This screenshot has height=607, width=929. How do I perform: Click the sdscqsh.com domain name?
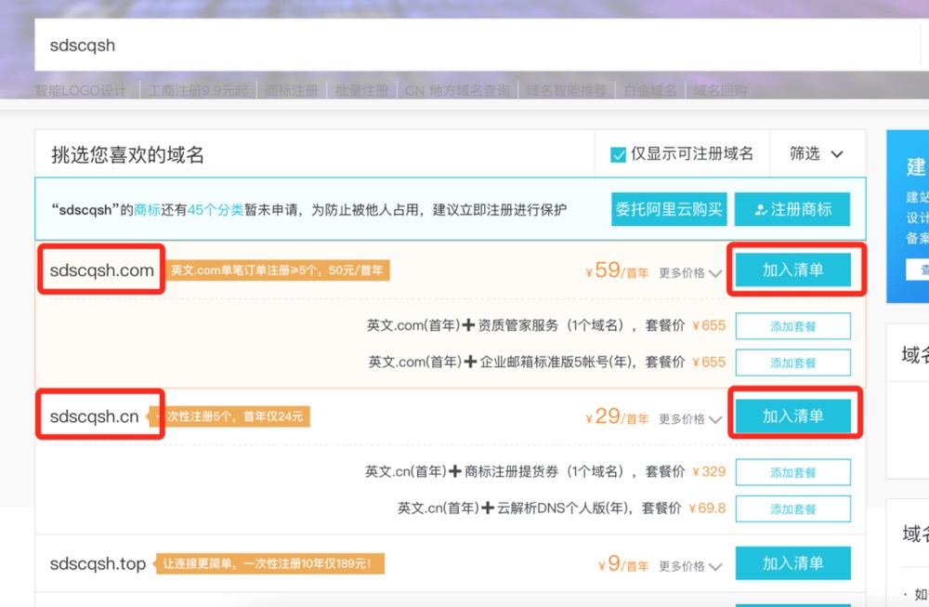(102, 271)
